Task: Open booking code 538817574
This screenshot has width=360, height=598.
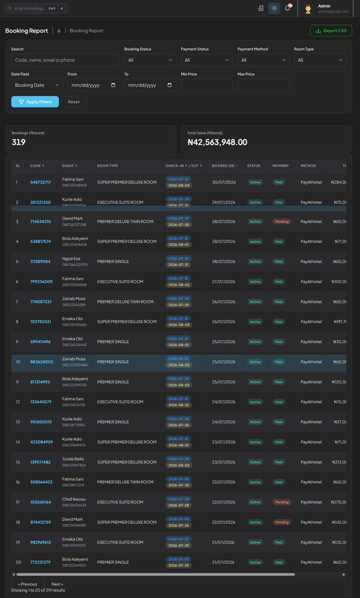Action: [41, 241]
